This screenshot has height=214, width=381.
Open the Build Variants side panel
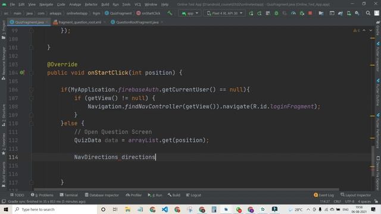tap(4, 174)
